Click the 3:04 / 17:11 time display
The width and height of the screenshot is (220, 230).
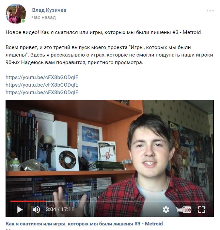click(x=60, y=209)
